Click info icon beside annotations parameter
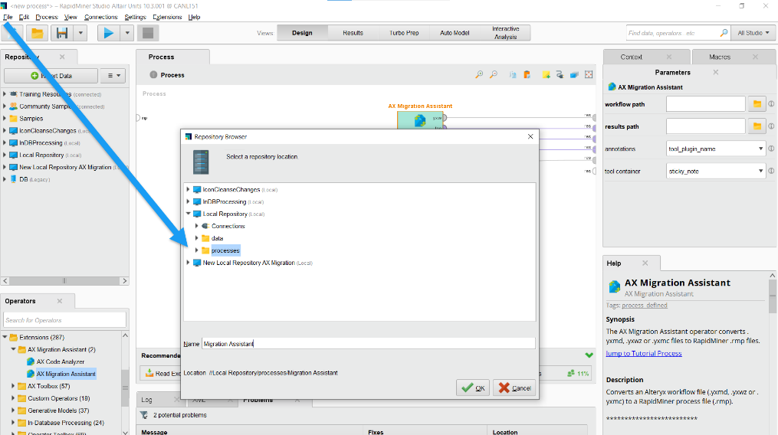Screen dimensions: 778x435 pos(771,149)
